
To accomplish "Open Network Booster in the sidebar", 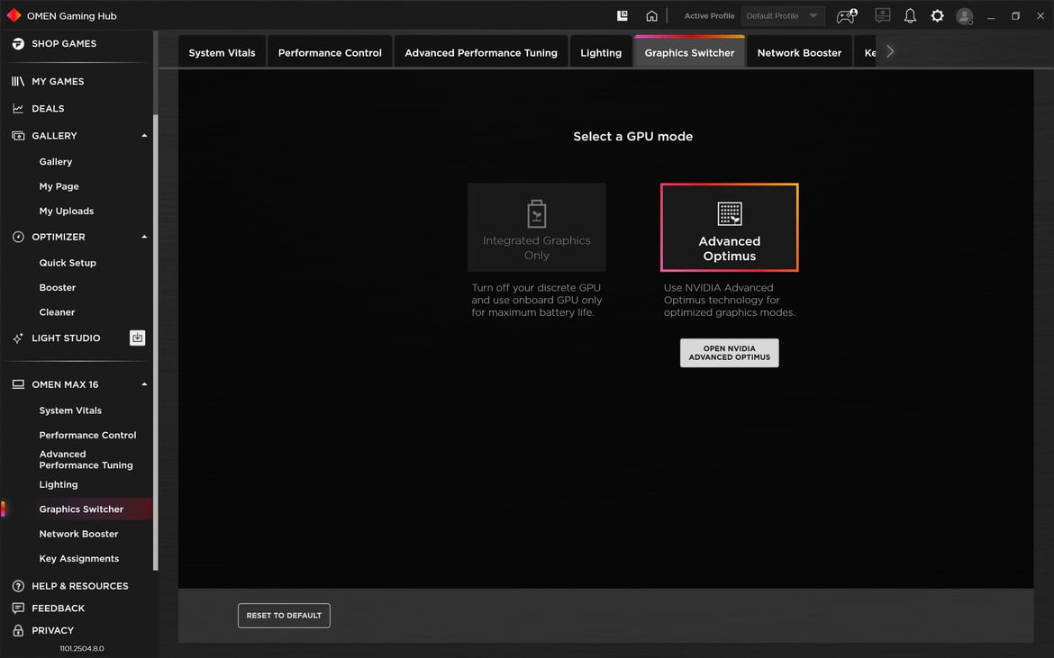I will tap(78, 535).
